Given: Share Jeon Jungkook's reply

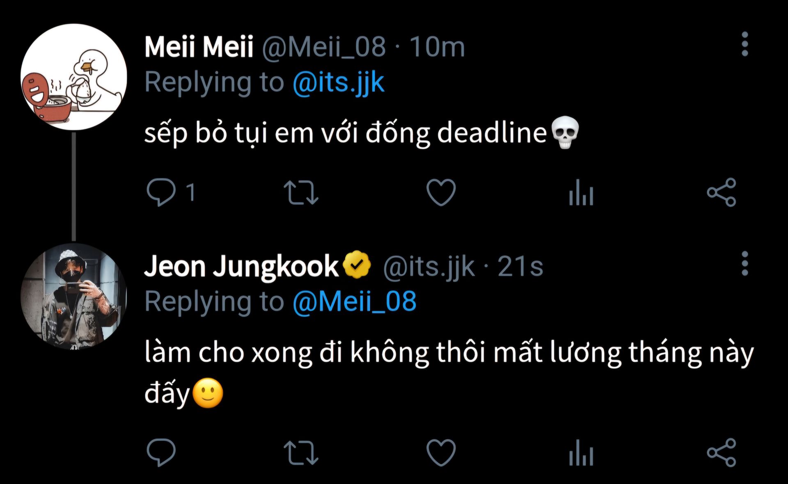Looking at the screenshot, I should click(x=721, y=452).
